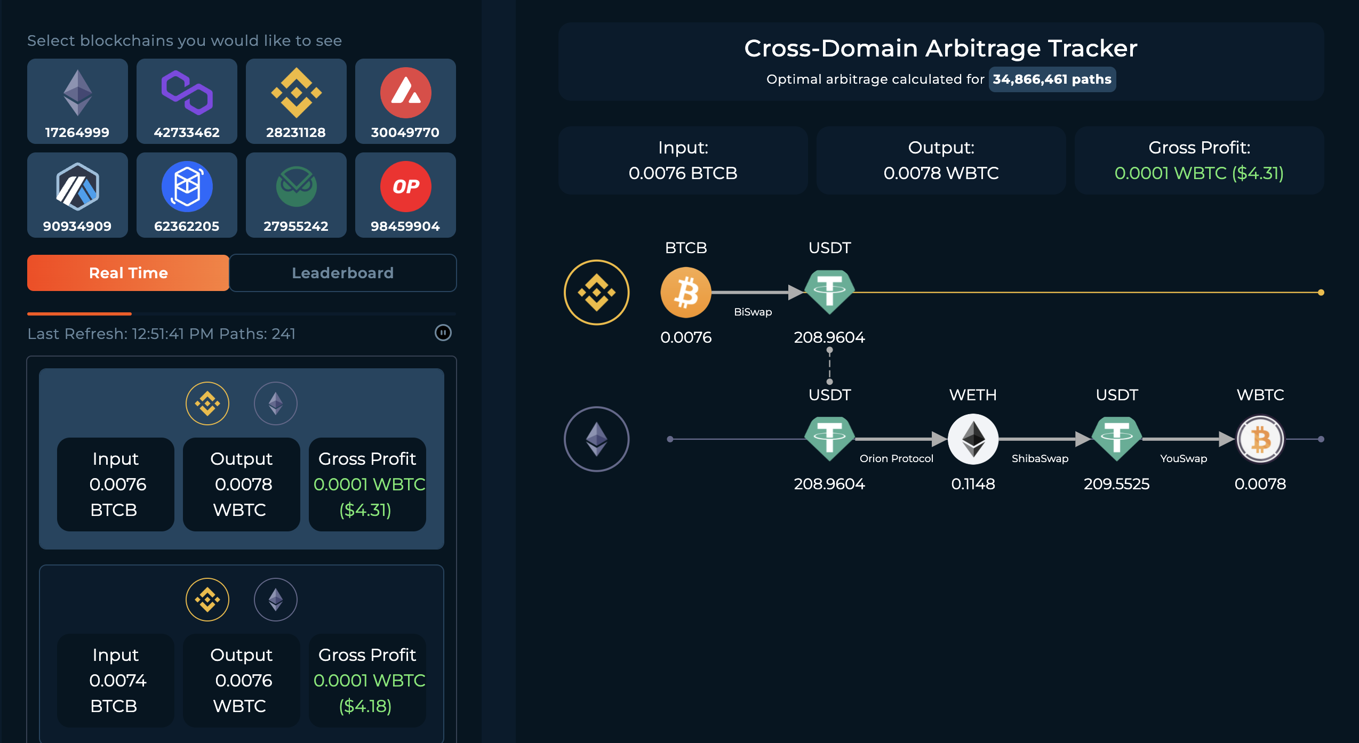Click the USDT token icon on BNB chain row
Screen dimensions: 1359x743
(x=829, y=292)
